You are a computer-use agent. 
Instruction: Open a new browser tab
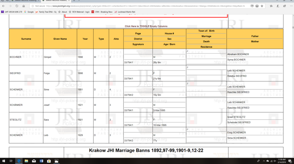[74, 1]
